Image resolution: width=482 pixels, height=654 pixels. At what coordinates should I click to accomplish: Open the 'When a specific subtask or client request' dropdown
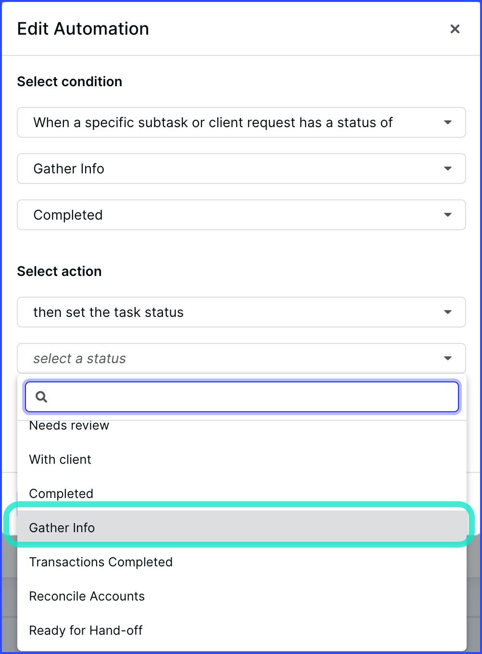(x=241, y=122)
